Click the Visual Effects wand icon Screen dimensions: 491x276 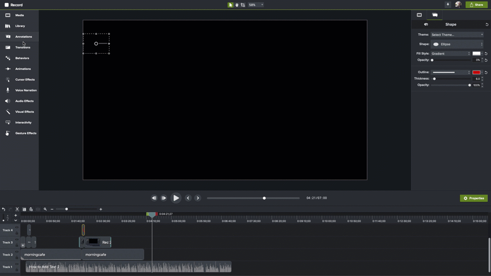[x=8, y=112]
